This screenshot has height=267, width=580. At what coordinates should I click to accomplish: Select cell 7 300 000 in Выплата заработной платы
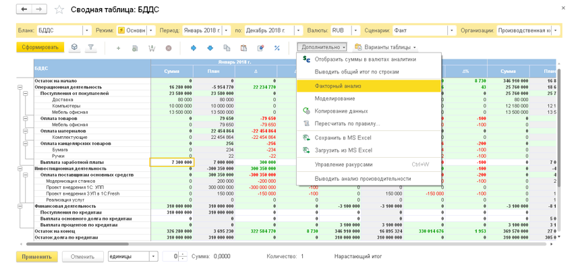171,162
